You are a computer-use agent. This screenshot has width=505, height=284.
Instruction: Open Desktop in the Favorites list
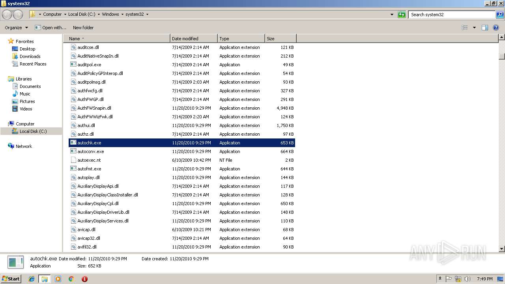point(27,49)
